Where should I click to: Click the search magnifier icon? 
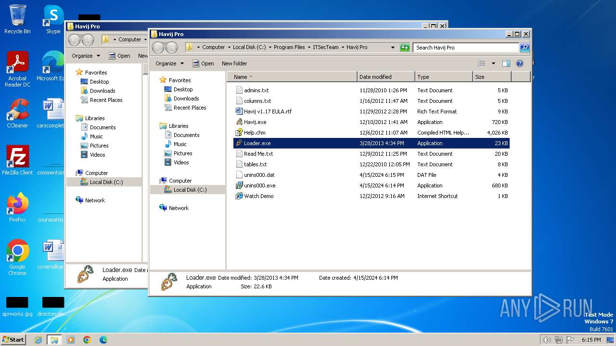click(525, 48)
